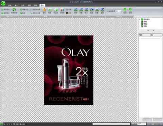Click the OLAY poster image on the canvas
The height and width of the screenshot is (126, 163).
pos(69,70)
